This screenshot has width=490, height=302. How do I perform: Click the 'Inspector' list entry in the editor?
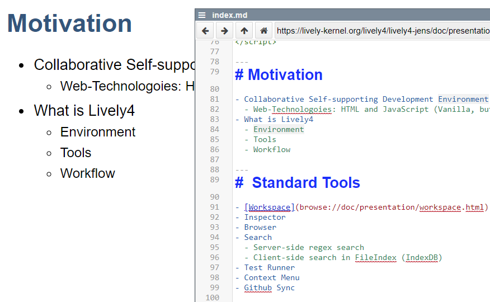pos(265,218)
